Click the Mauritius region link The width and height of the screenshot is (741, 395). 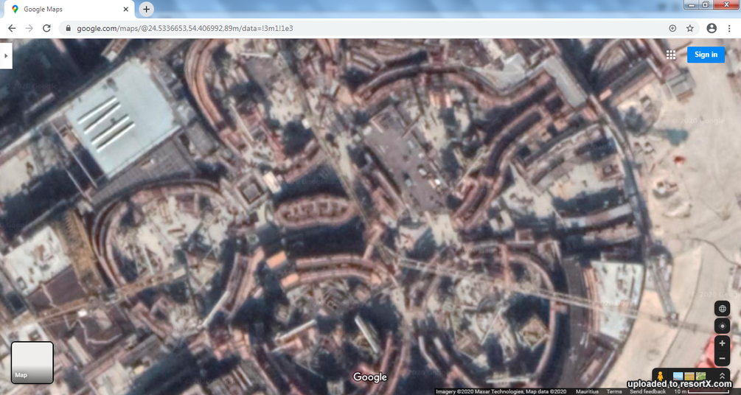pos(586,391)
